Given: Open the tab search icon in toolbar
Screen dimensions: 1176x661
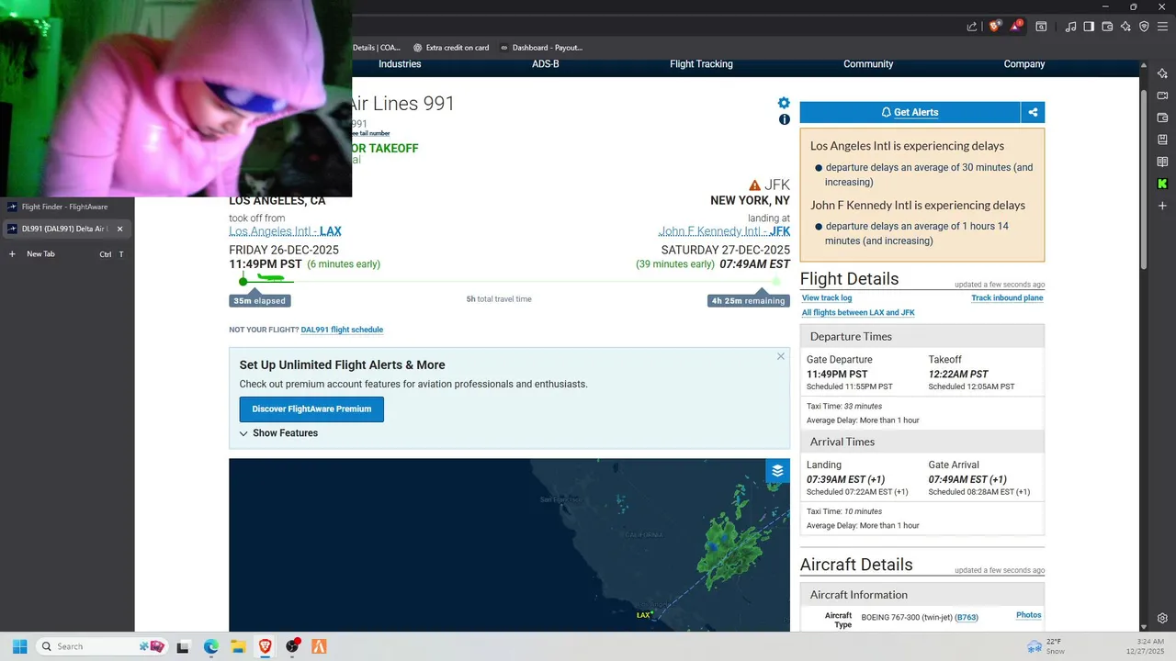Looking at the screenshot, I should pos(1041,27).
